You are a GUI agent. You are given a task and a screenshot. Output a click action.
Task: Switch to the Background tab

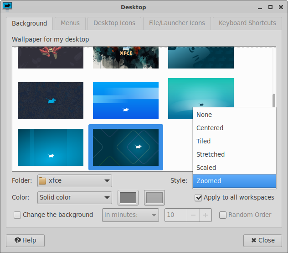click(29, 23)
